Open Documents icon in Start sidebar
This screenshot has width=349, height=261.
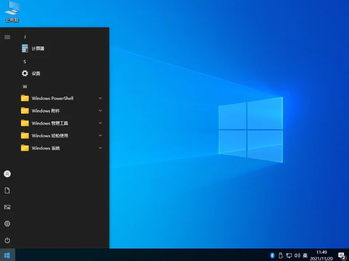tap(7, 190)
